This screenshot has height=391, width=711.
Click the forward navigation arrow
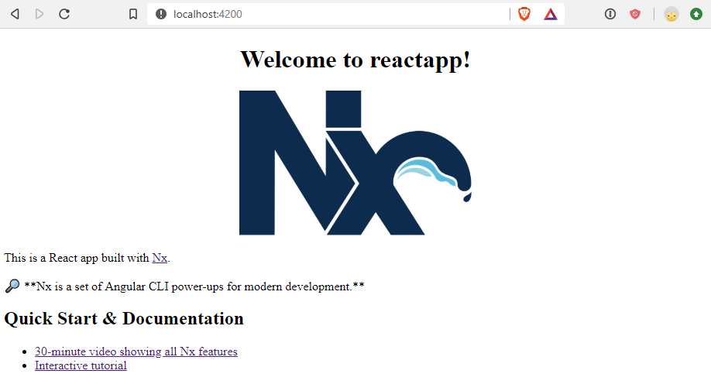[39, 14]
